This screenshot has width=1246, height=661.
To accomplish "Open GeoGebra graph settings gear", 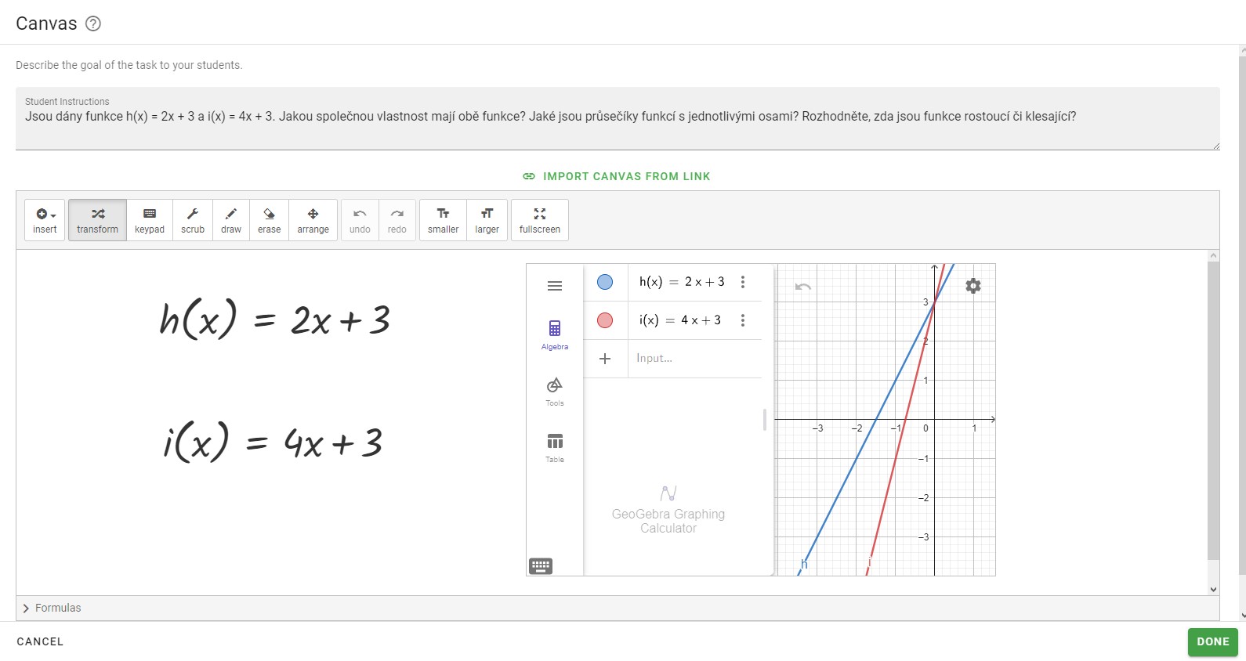I will pos(973,286).
